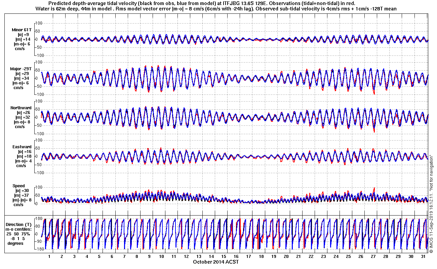
Task: Click the 'Eastward' panel label
Action: tap(22, 147)
